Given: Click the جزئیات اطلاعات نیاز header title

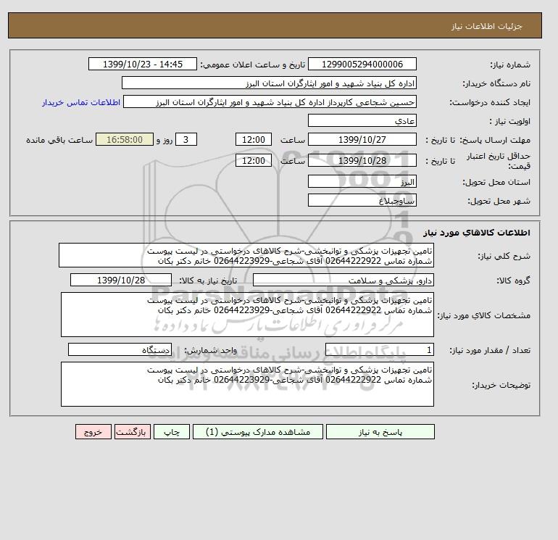Looking at the screenshot, I should click(x=486, y=26).
